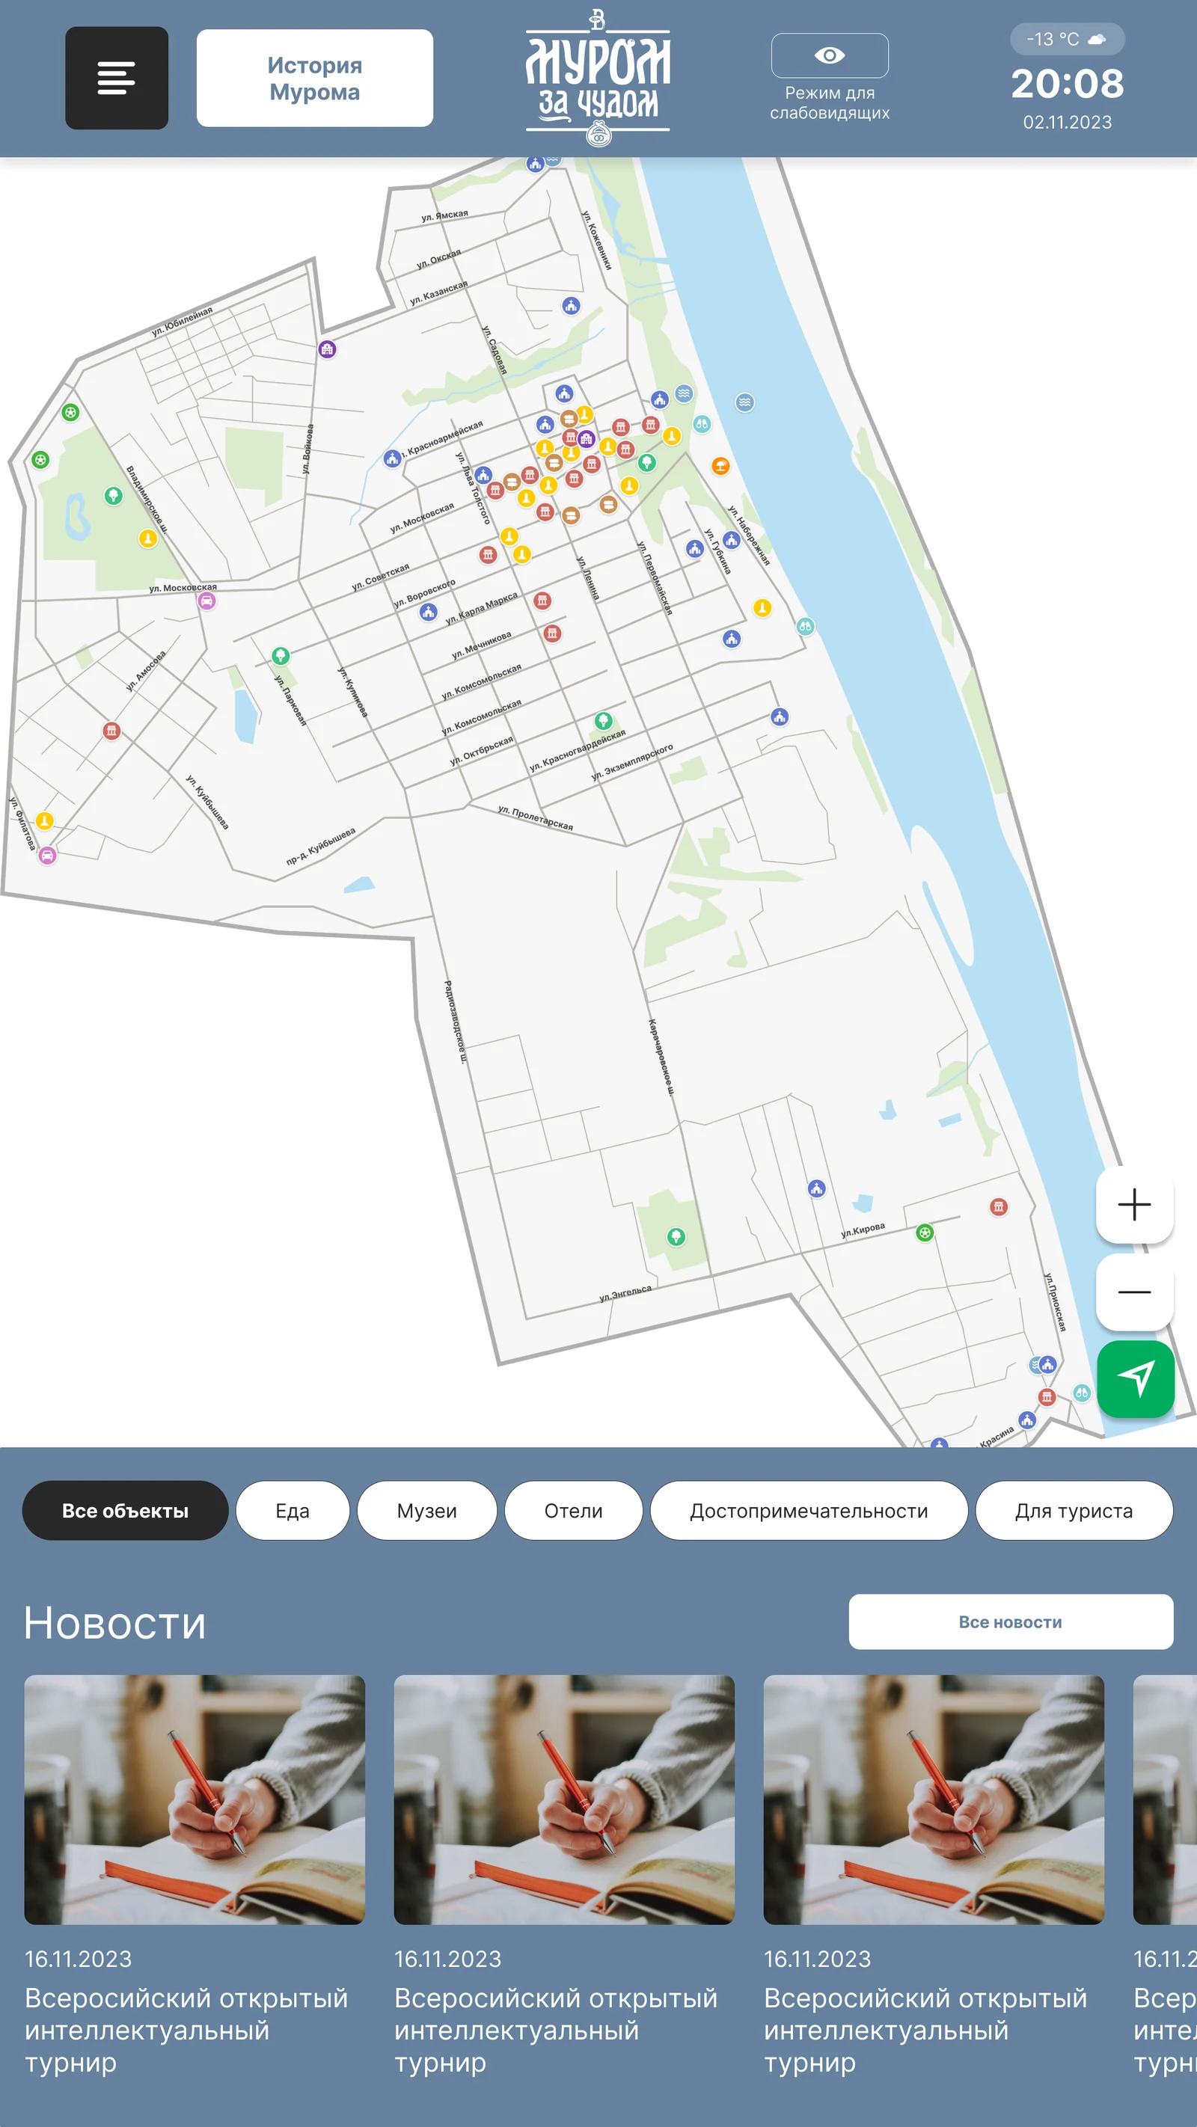The image size is (1197, 2127).
Task: Tap the green tree marker by ул. Парковая
Action: [x=281, y=656]
